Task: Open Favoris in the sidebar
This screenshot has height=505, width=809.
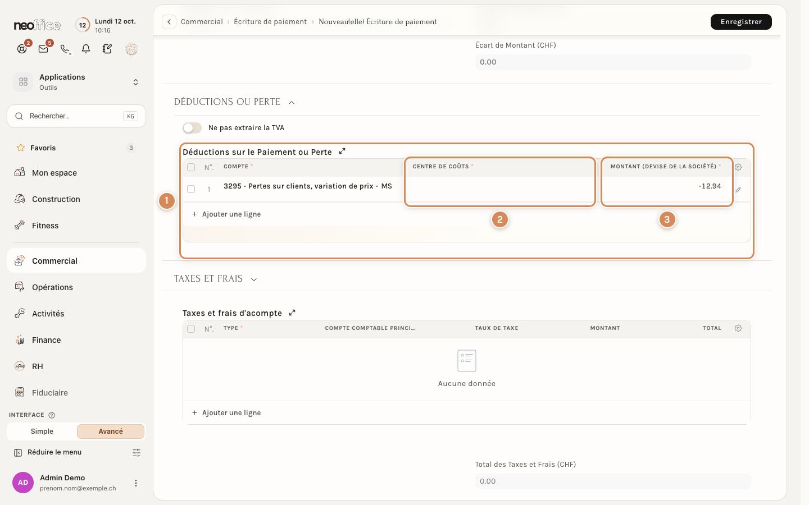Action: pos(76,148)
